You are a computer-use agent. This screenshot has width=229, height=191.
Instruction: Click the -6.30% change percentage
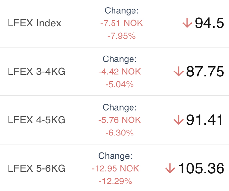[120, 133]
